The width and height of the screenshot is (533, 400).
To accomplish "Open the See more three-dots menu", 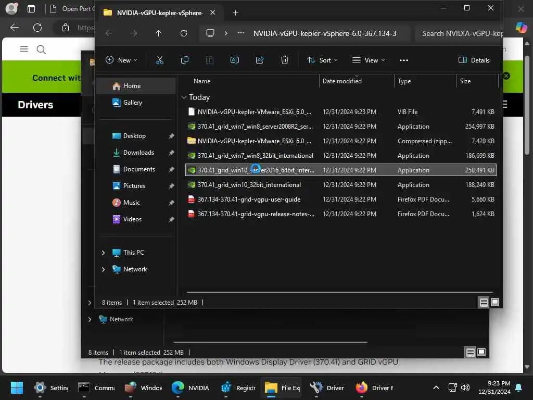I will (x=403, y=60).
